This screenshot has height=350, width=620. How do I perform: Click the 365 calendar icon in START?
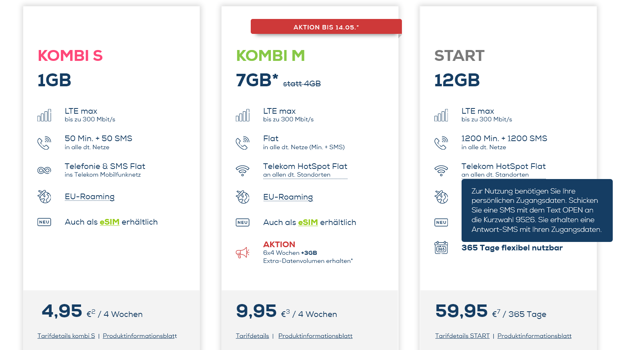click(x=441, y=248)
